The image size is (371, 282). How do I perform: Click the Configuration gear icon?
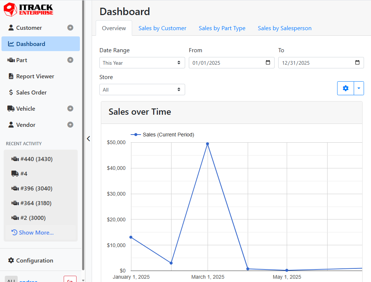pyautogui.click(x=11, y=260)
